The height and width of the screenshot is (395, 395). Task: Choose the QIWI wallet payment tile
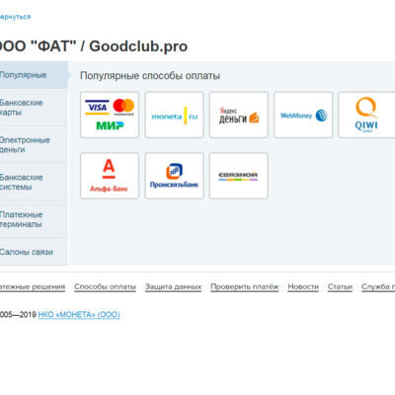(x=366, y=115)
